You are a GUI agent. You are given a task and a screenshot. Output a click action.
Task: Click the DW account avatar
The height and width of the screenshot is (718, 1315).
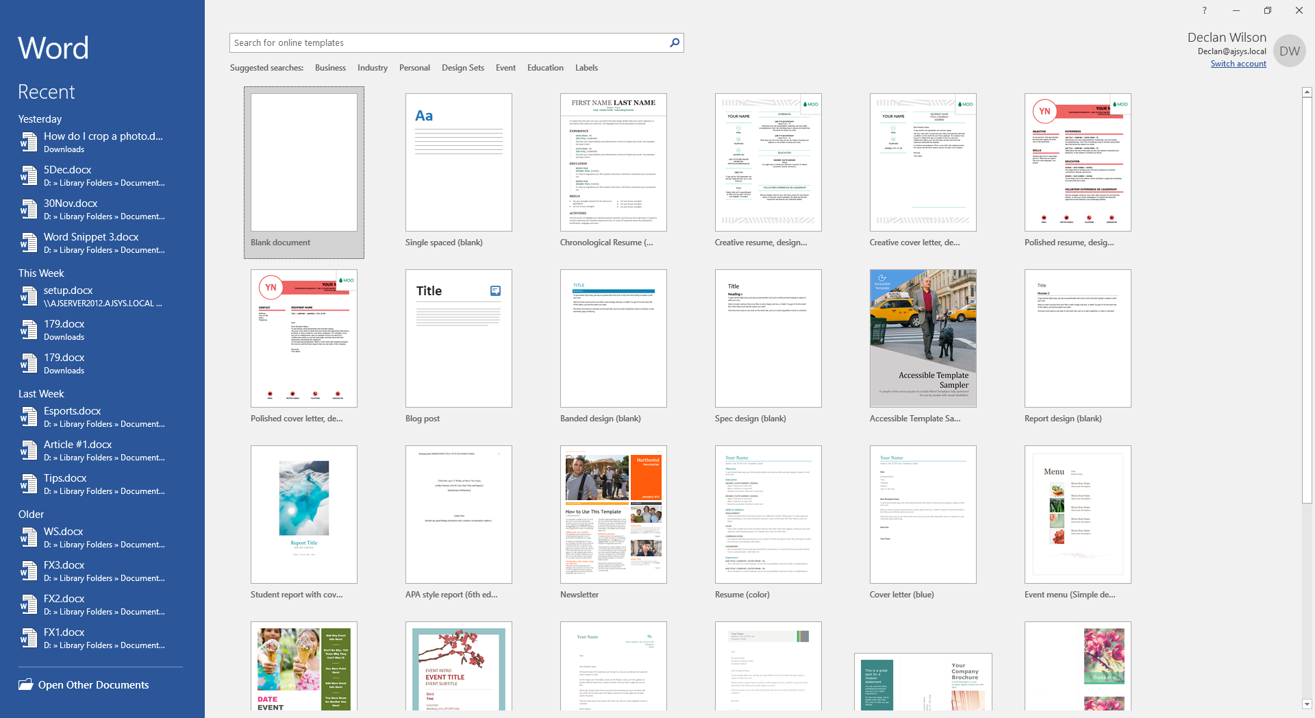pos(1289,51)
